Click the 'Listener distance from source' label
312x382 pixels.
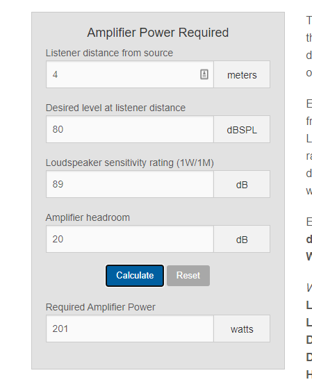point(109,53)
